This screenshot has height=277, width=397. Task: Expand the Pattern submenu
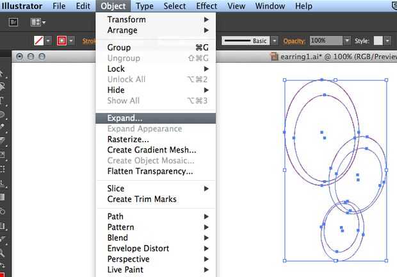tap(156, 227)
